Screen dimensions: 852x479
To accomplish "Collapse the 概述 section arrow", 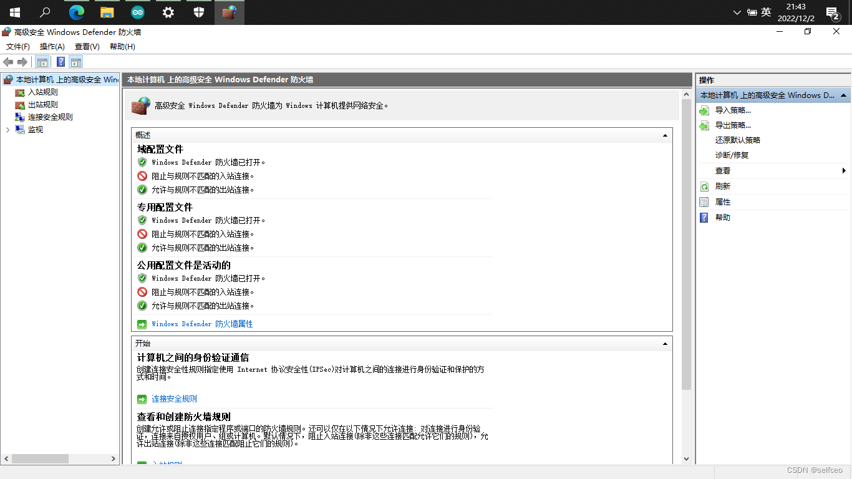I will pos(665,135).
